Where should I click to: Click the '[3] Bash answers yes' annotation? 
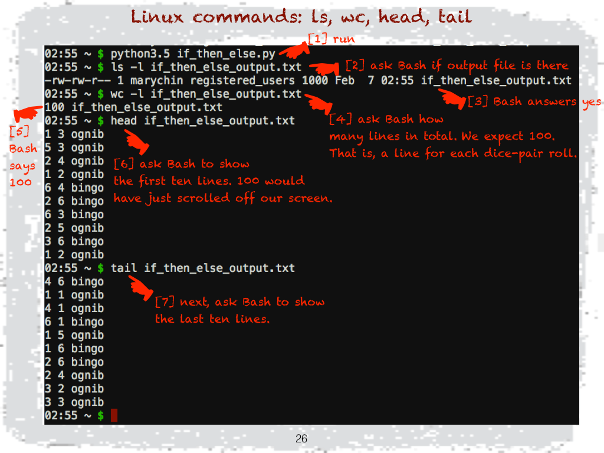534,101
